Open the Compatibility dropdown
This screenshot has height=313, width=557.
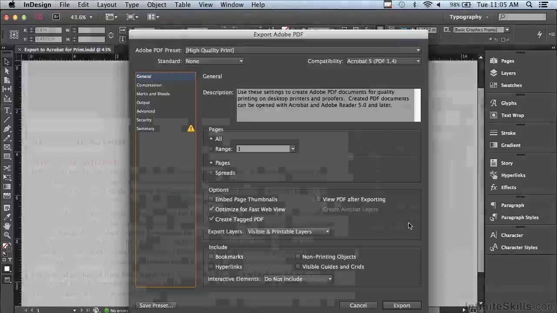pos(383,61)
